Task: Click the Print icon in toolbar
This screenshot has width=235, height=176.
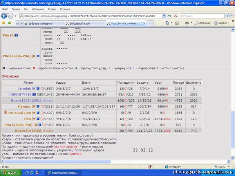Action: [x=187, y=23]
